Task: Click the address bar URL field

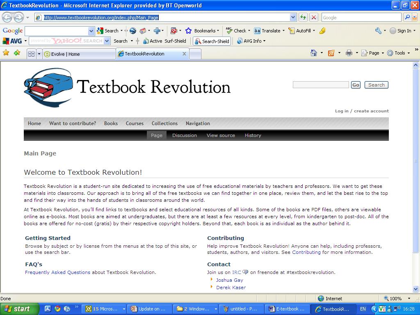Action: pos(166,17)
